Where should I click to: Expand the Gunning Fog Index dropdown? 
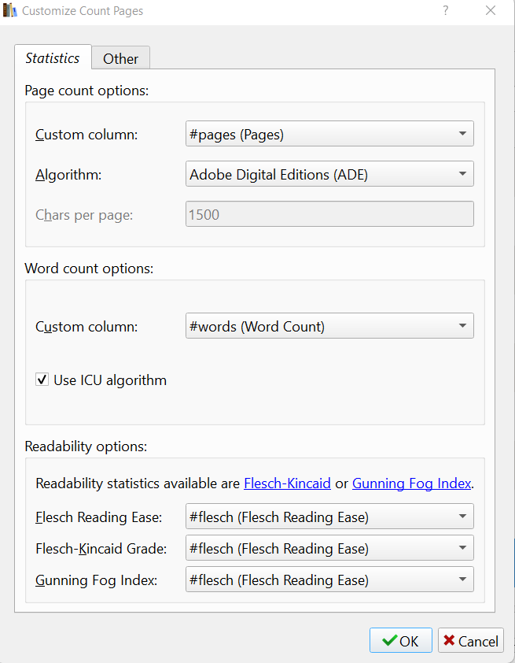(x=329, y=580)
